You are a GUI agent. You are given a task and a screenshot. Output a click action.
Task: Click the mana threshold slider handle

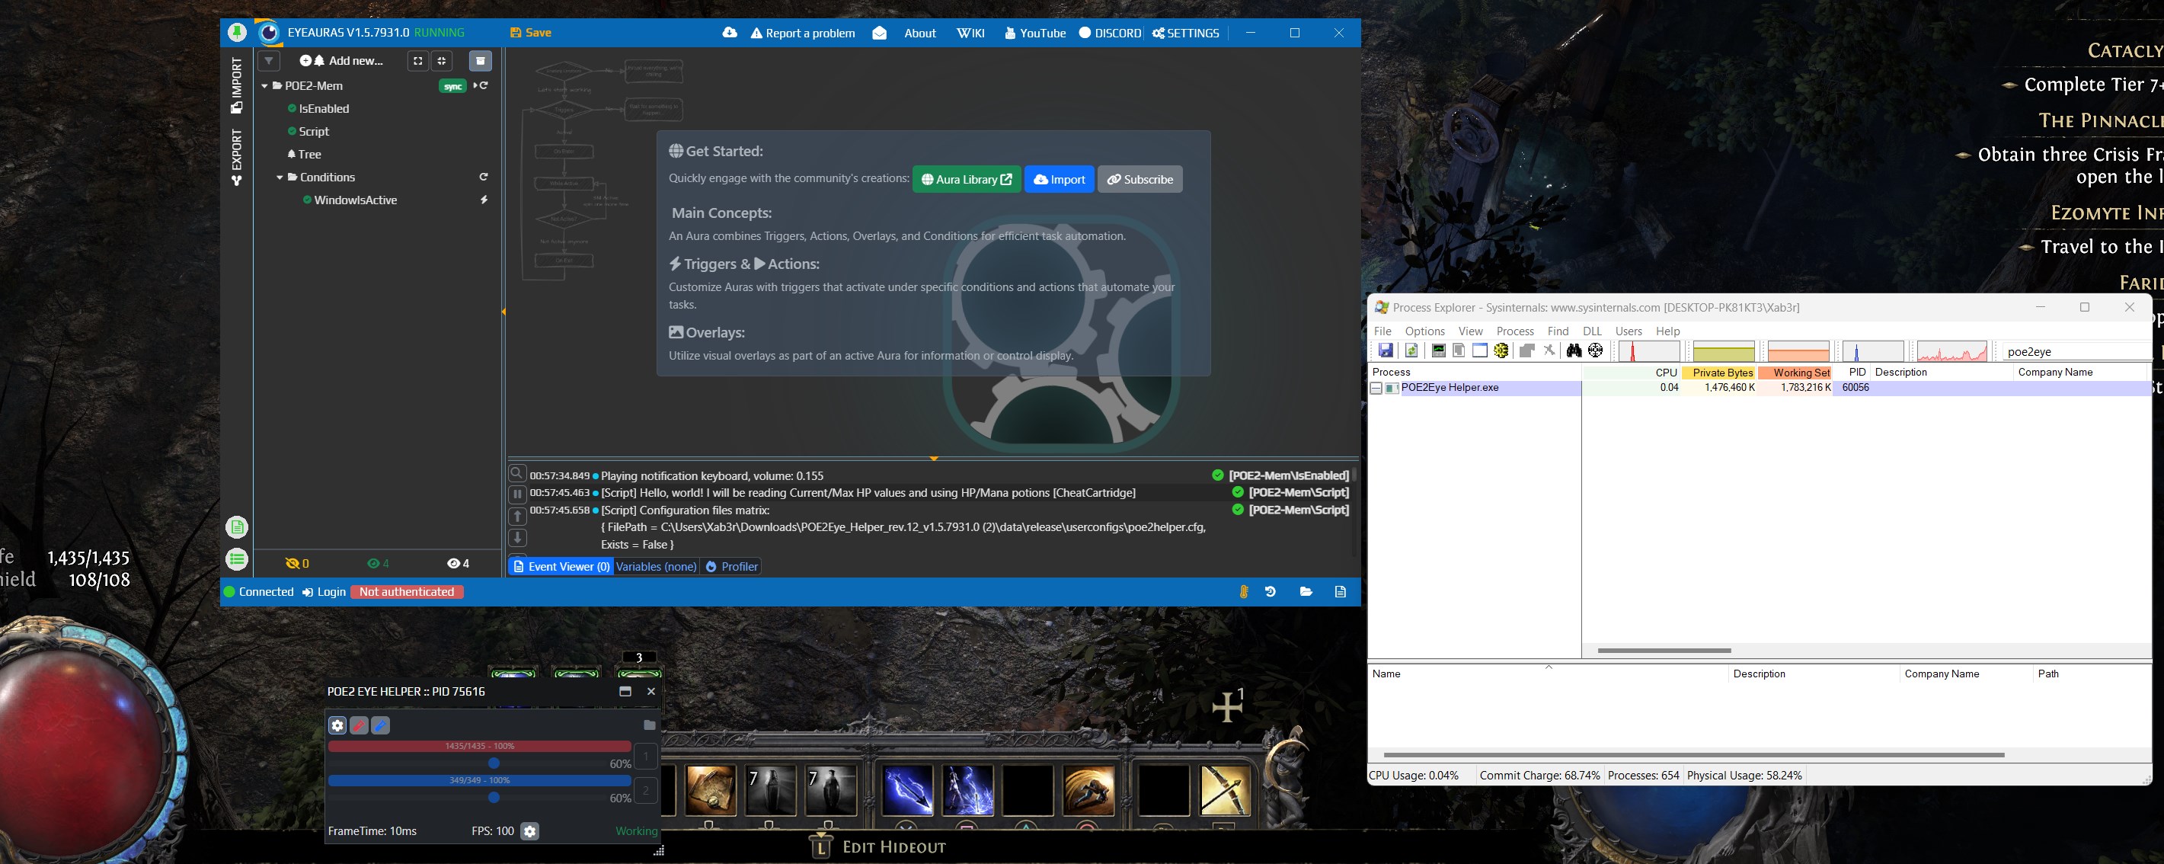tap(494, 798)
